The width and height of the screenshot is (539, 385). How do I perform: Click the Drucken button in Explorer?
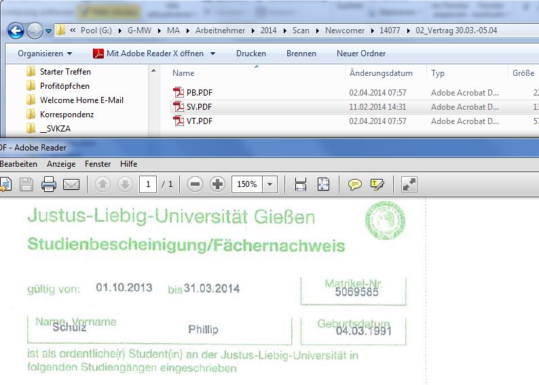(251, 54)
